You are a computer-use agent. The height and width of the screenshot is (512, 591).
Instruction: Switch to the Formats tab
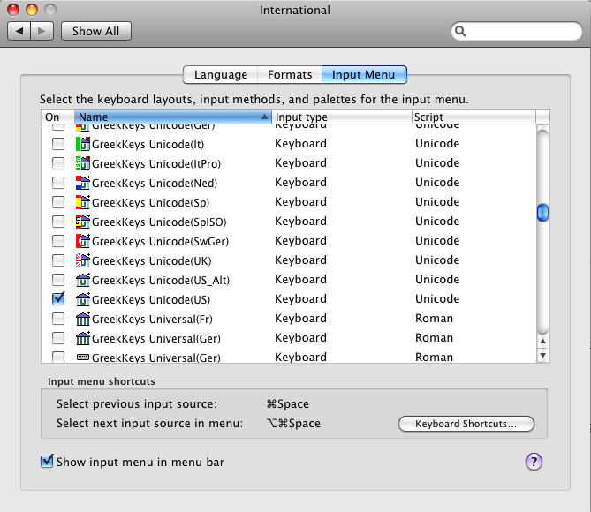pyautogui.click(x=290, y=75)
